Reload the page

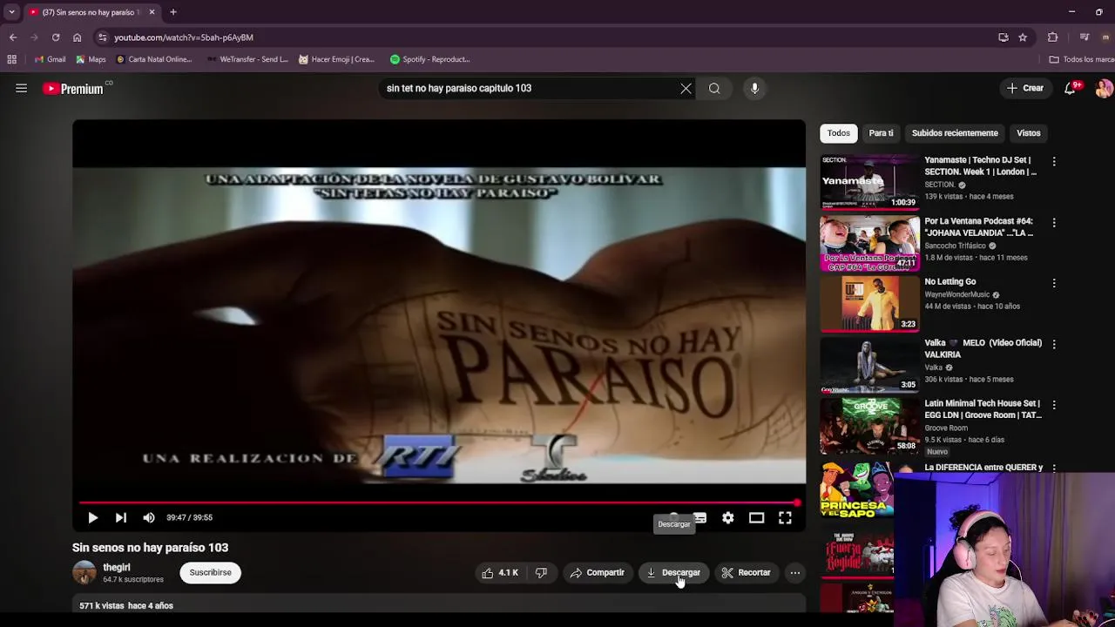56,37
